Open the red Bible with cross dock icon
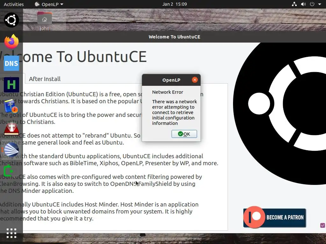 (11, 129)
